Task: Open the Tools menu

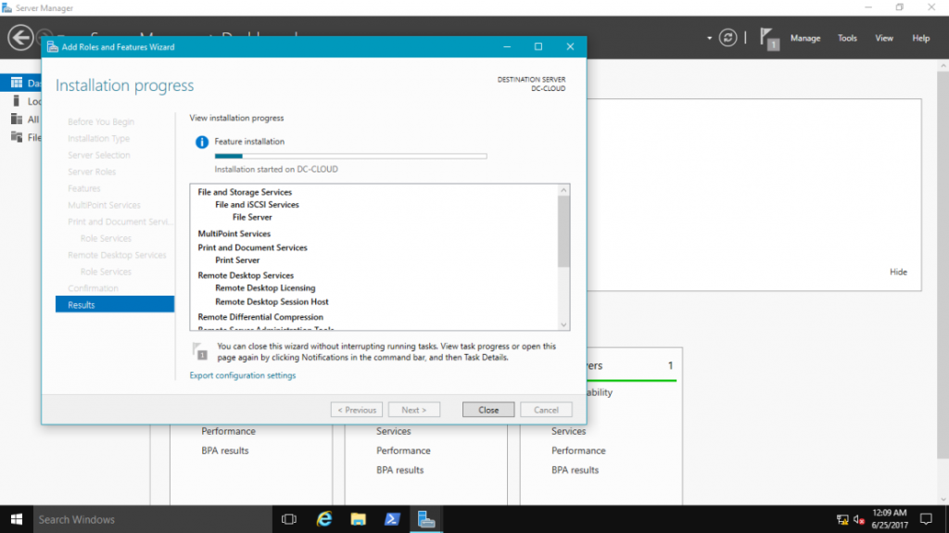Action: pos(847,38)
